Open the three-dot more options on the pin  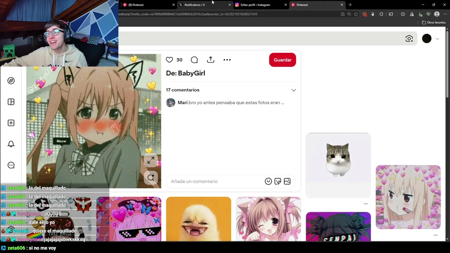pos(227,60)
